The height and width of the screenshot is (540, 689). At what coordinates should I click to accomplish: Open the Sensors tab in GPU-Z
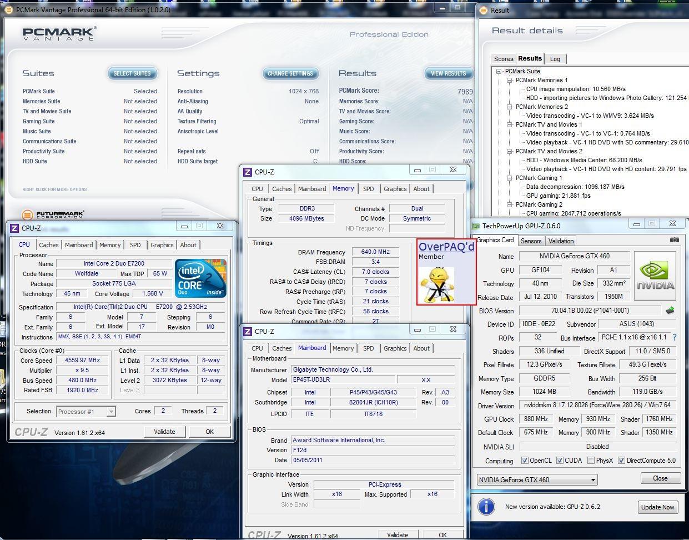pyautogui.click(x=531, y=241)
